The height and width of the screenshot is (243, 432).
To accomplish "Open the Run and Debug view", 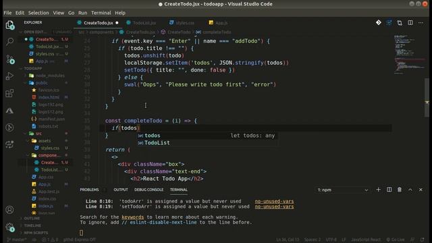I will pos(10,76).
